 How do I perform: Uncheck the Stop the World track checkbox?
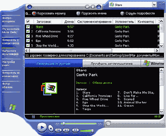[28, 45]
